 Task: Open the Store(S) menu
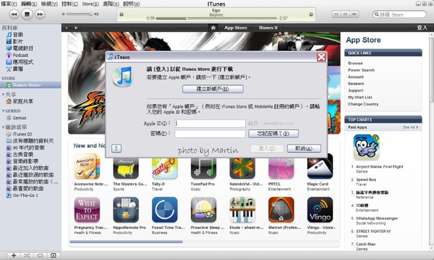click(x=90, y=4)
